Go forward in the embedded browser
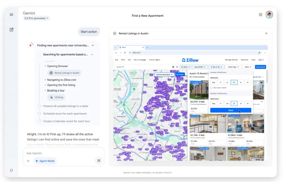The width and height of the screenshot is (287, 182). point(120,53)
